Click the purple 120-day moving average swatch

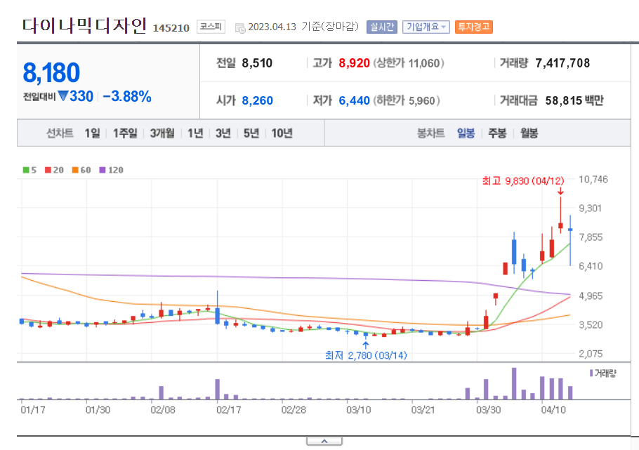point(103,170)
